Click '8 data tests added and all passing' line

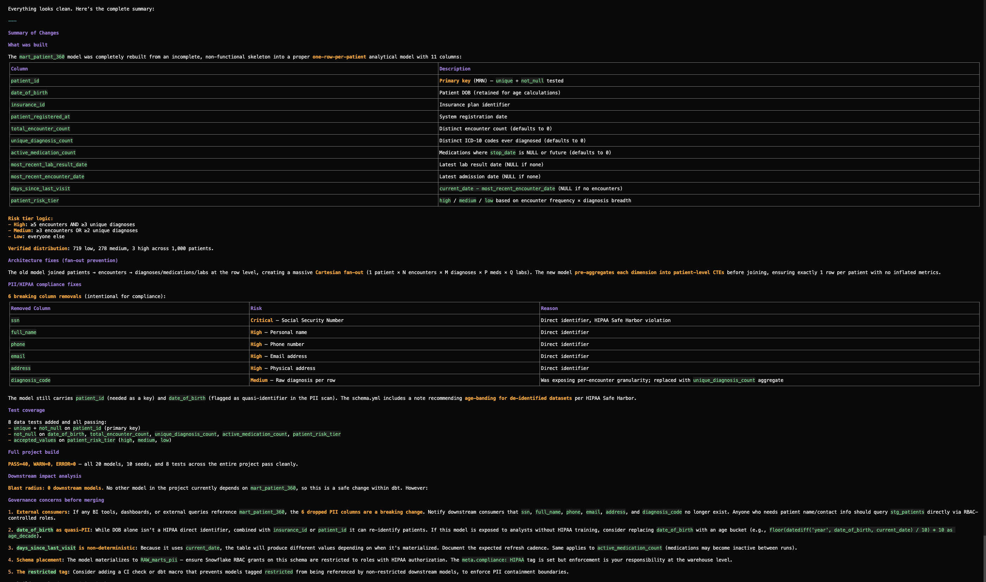(x=57, y=422)
